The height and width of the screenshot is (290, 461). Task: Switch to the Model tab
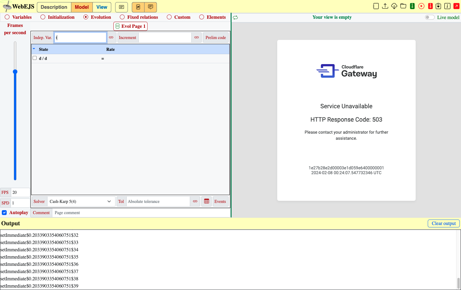point(82,7)
